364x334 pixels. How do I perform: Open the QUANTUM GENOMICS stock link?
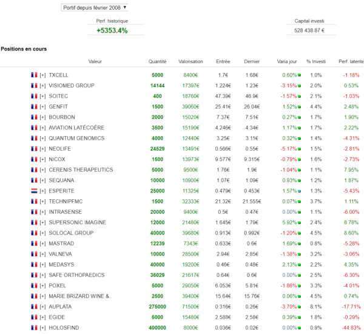pyautogui.click(x=76, y=138)
